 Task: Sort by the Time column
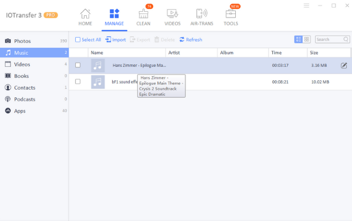click(x=288, y=53)
